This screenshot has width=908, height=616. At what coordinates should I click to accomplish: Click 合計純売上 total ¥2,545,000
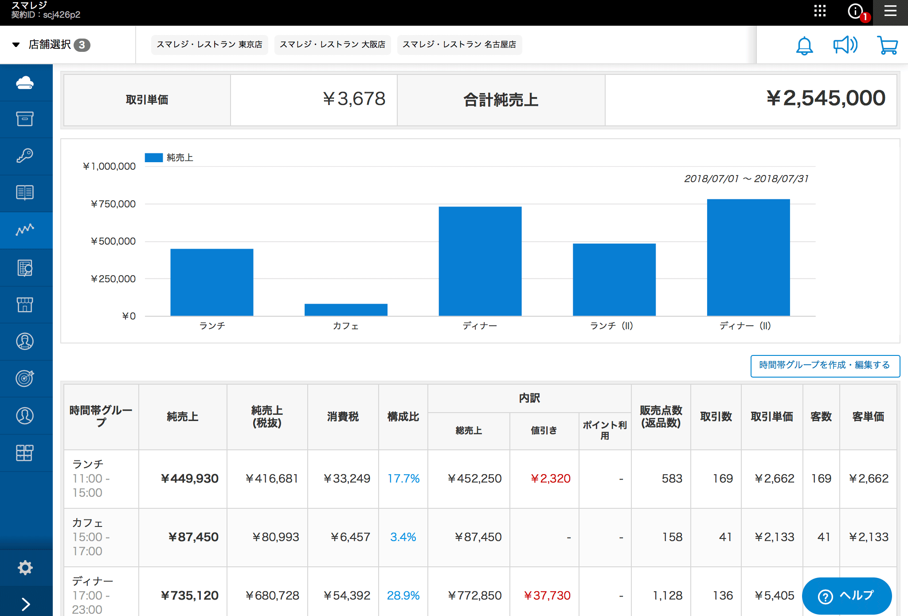click(x=826, y=98)
